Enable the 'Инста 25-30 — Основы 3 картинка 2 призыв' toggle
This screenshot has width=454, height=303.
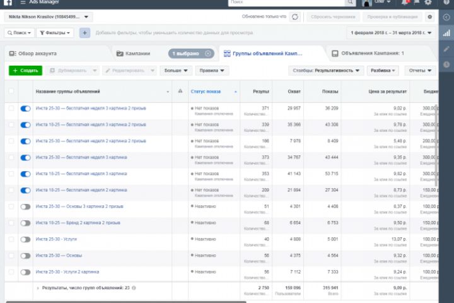(25, 207)
